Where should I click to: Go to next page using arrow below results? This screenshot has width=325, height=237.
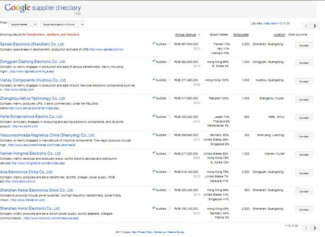[314, 228]
